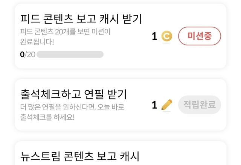Tap the gold cash coin icon
Viewport: 241px width, 165px height.
[x=167, y=36]
